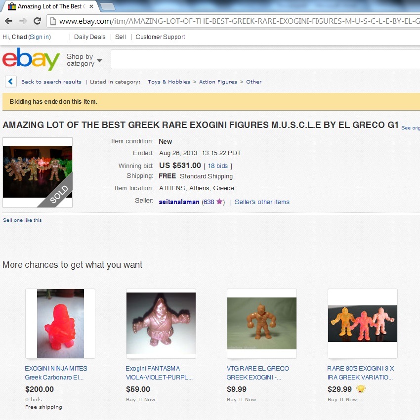Open the sold Exogini lot thumbnail
This screenshot has height=420, width=420.
tap(38, 172)
